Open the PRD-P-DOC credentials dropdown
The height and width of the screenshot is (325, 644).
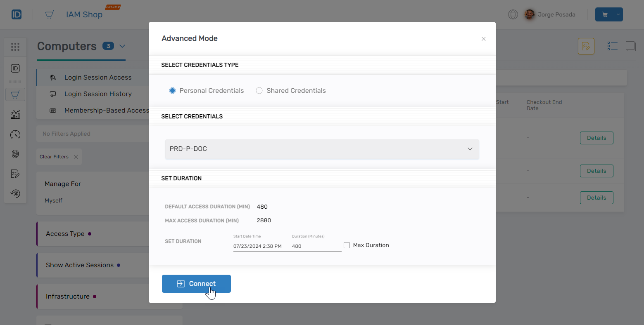click(470, 148)
